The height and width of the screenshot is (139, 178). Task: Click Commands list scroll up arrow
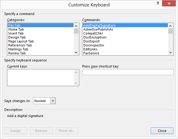coord(170,26)
